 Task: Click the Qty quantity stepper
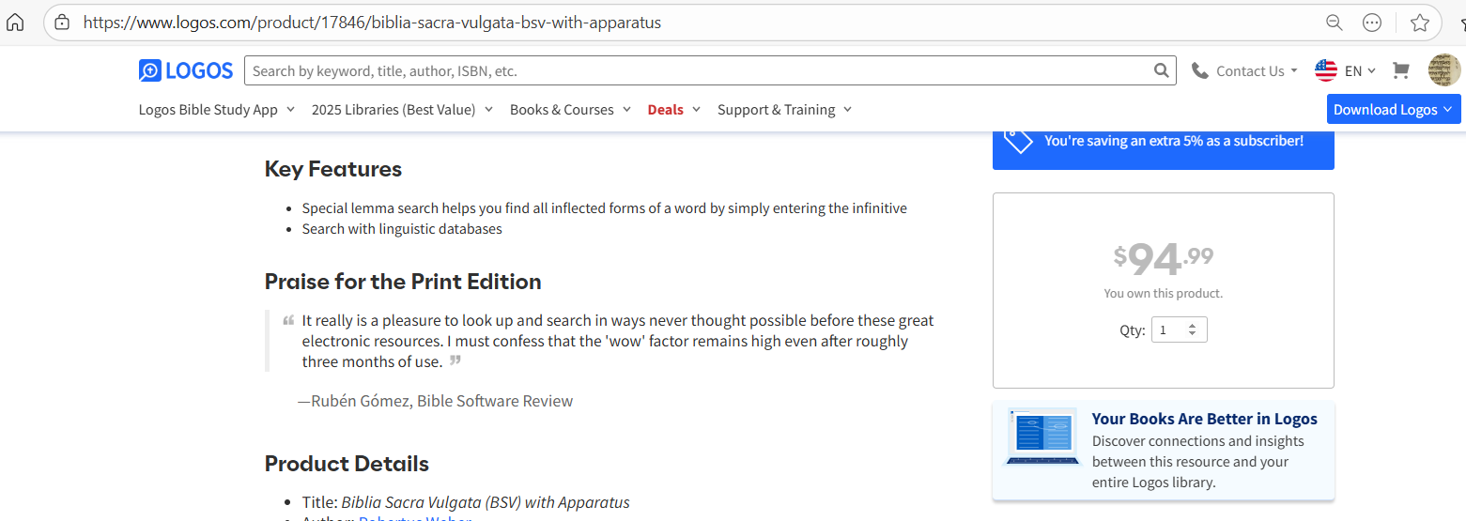tap(1180, 329)
